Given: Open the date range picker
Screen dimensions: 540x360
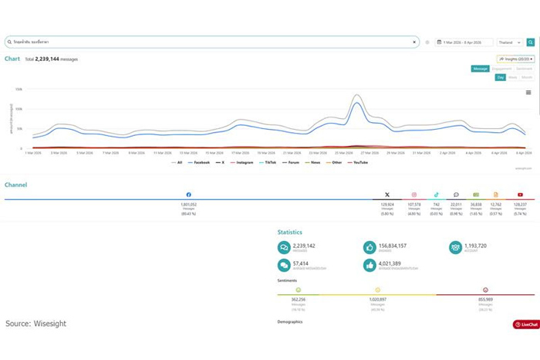Looking at the screenshot, I should [x=464, y=42].
